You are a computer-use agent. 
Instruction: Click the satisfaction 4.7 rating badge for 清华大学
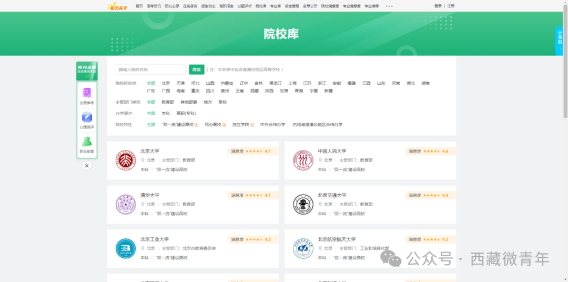coord(253,195)
